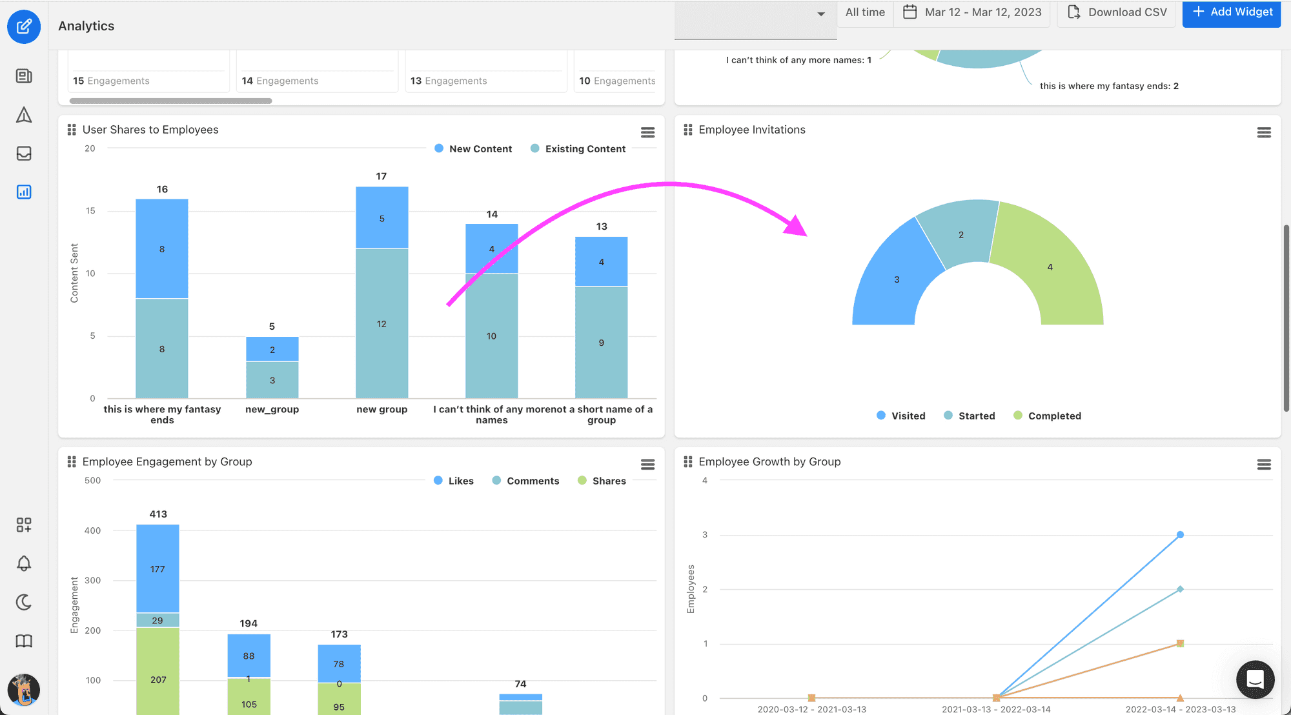Open the Mar 12 - Mar 12, 2023 date picker
Viewport: 1291px width, 715px height.
pyautogui.click(x=973, y=12)
